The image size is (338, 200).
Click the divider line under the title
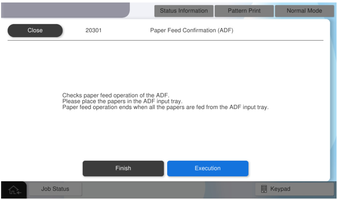point(165,40)
